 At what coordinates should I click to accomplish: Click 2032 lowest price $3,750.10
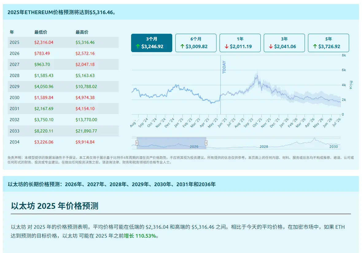click(x=44, y=120)
